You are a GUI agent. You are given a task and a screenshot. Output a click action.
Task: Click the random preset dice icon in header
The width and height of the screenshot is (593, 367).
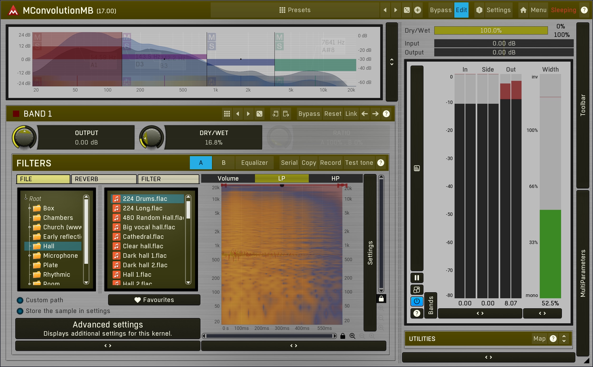pyautogui.click(x=407, y=10)
